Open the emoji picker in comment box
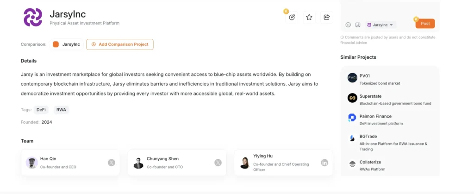 [348, 25]
